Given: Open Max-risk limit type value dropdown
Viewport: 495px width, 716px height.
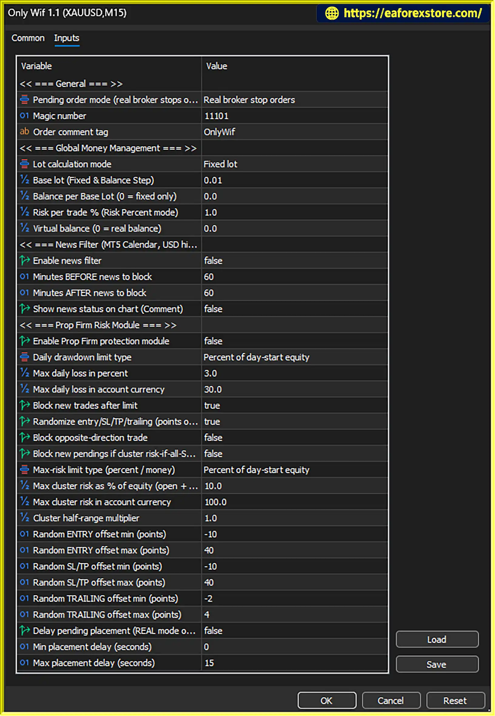Looking at the screenshot, I should coord(295,470).
